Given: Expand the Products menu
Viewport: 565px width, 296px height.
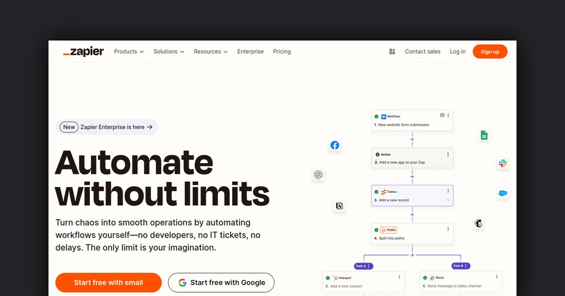Looking at the screenshot, I should (129, 51).
